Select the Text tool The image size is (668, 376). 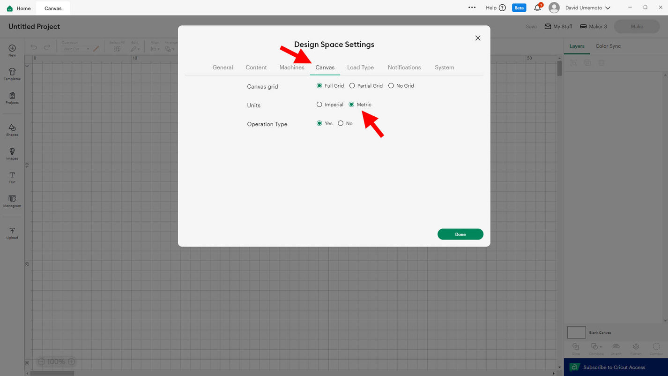click(x=12, y=177)
